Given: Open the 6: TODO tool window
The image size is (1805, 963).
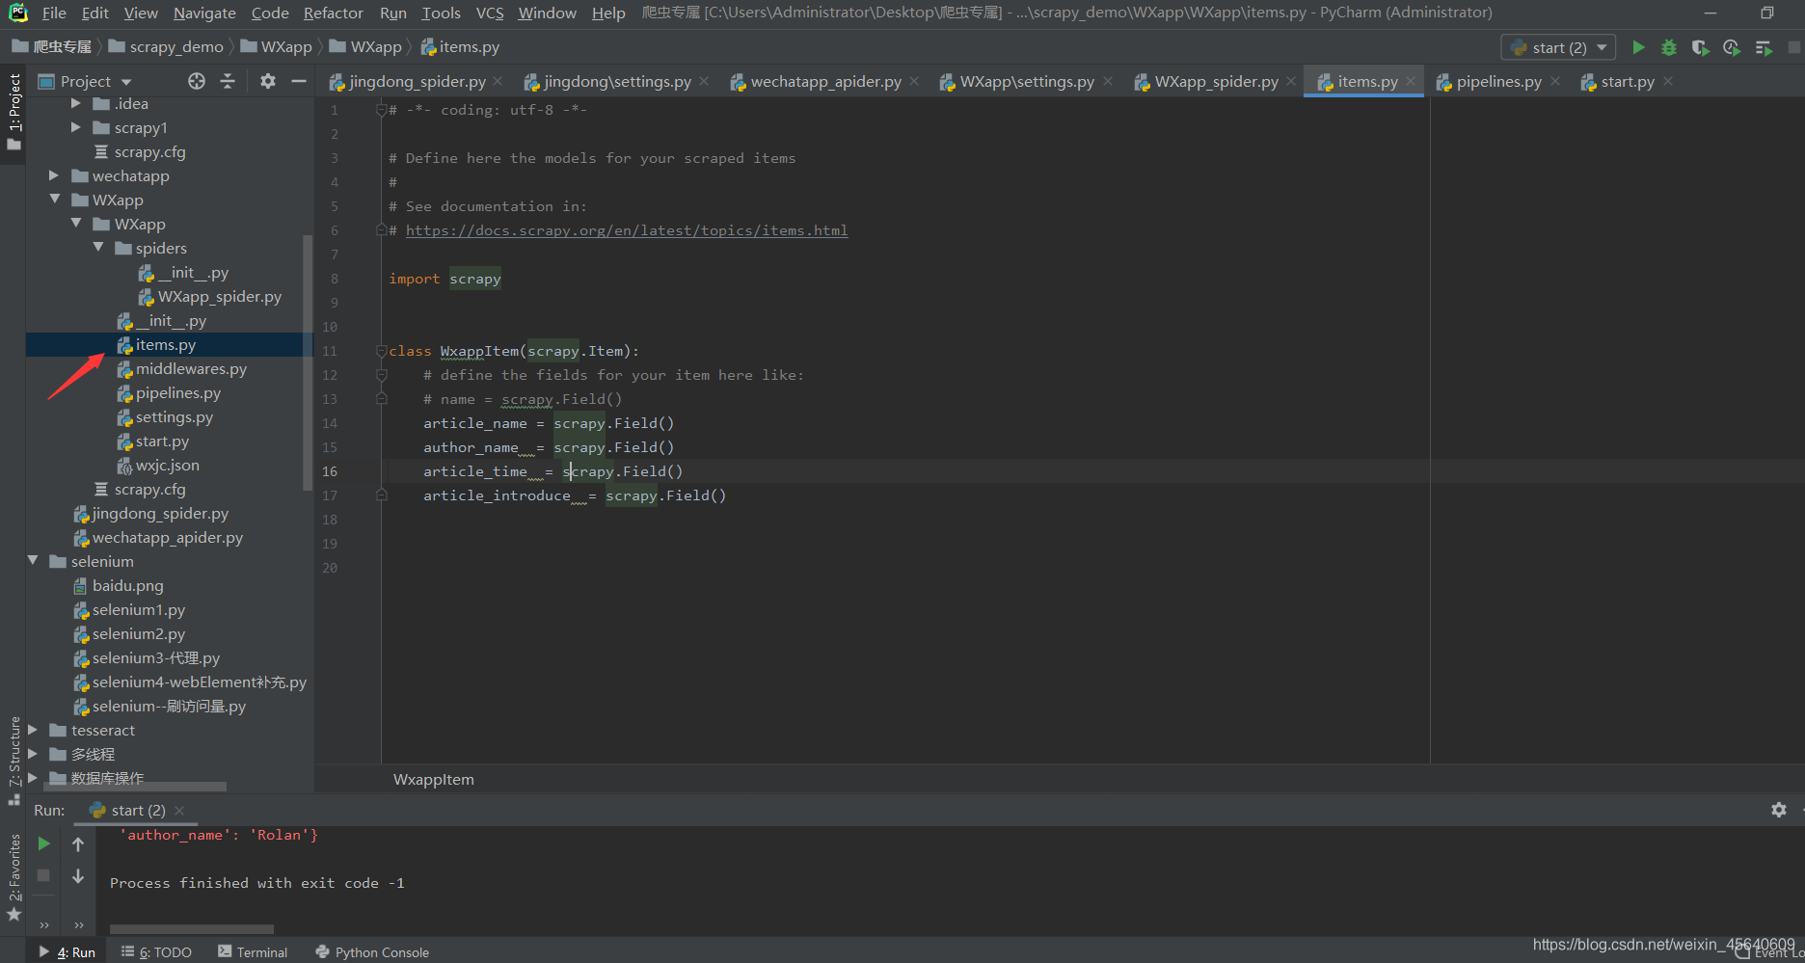Looking at the screenshot, I should [x=157, y=951].
